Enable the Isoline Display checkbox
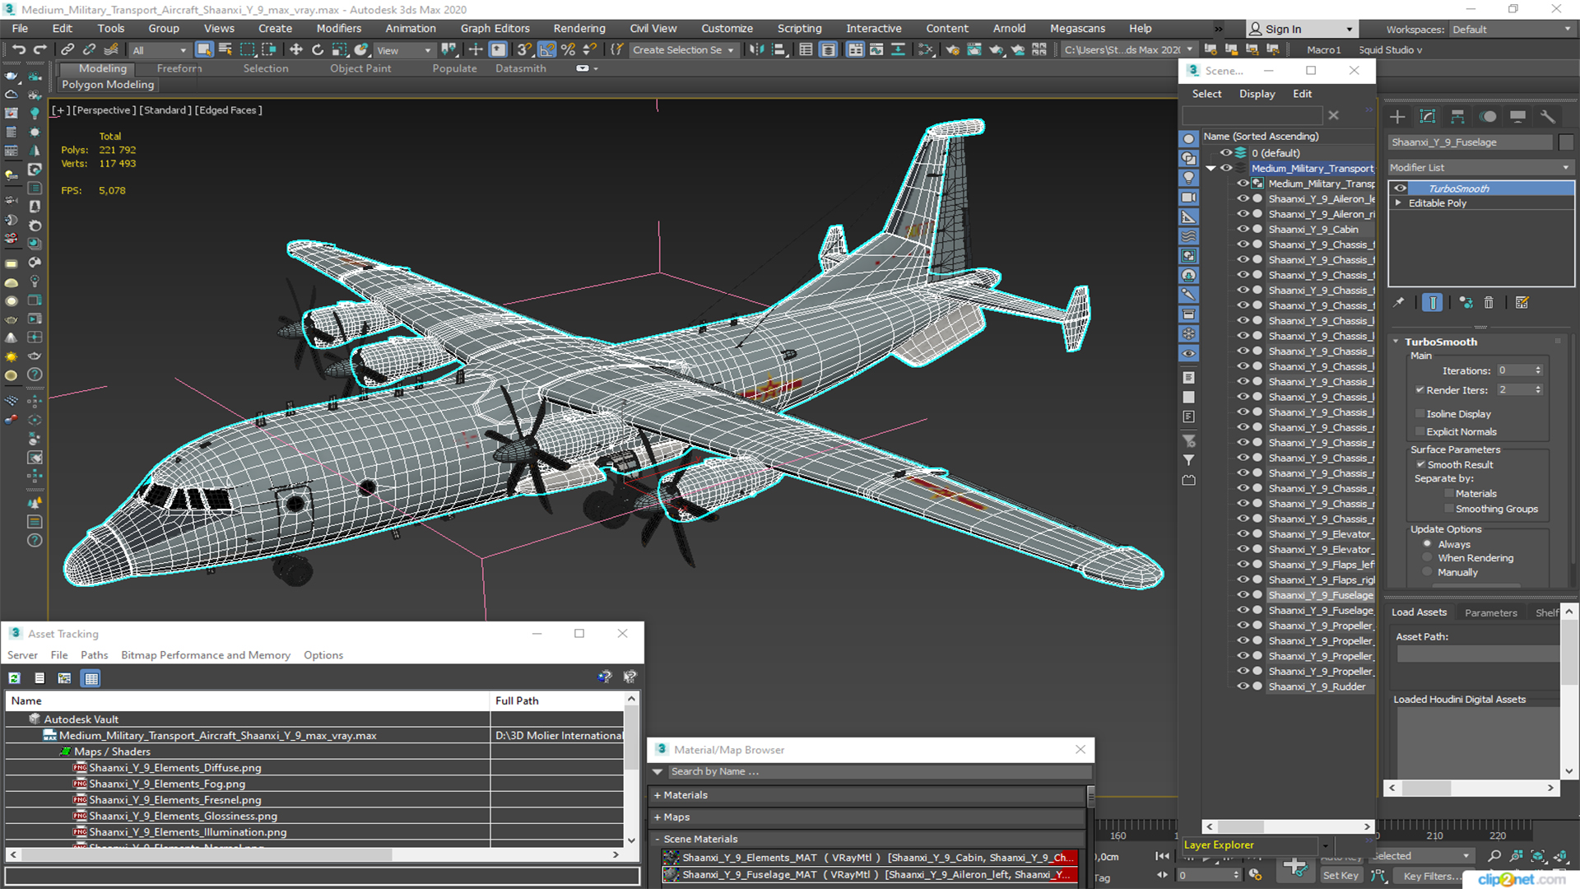 (x=1420, y=414)
